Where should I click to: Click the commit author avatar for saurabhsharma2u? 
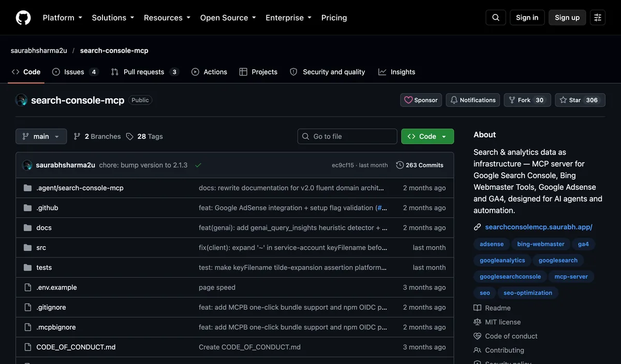[27, 165]
